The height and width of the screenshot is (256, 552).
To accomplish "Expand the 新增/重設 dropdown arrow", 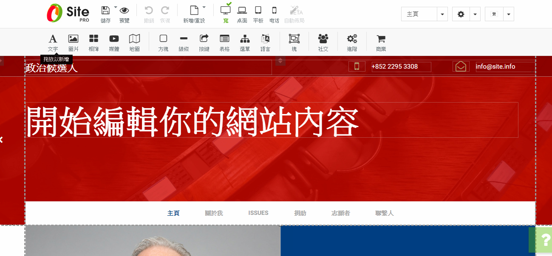I will pyautogui.click(x=204, y=7).
